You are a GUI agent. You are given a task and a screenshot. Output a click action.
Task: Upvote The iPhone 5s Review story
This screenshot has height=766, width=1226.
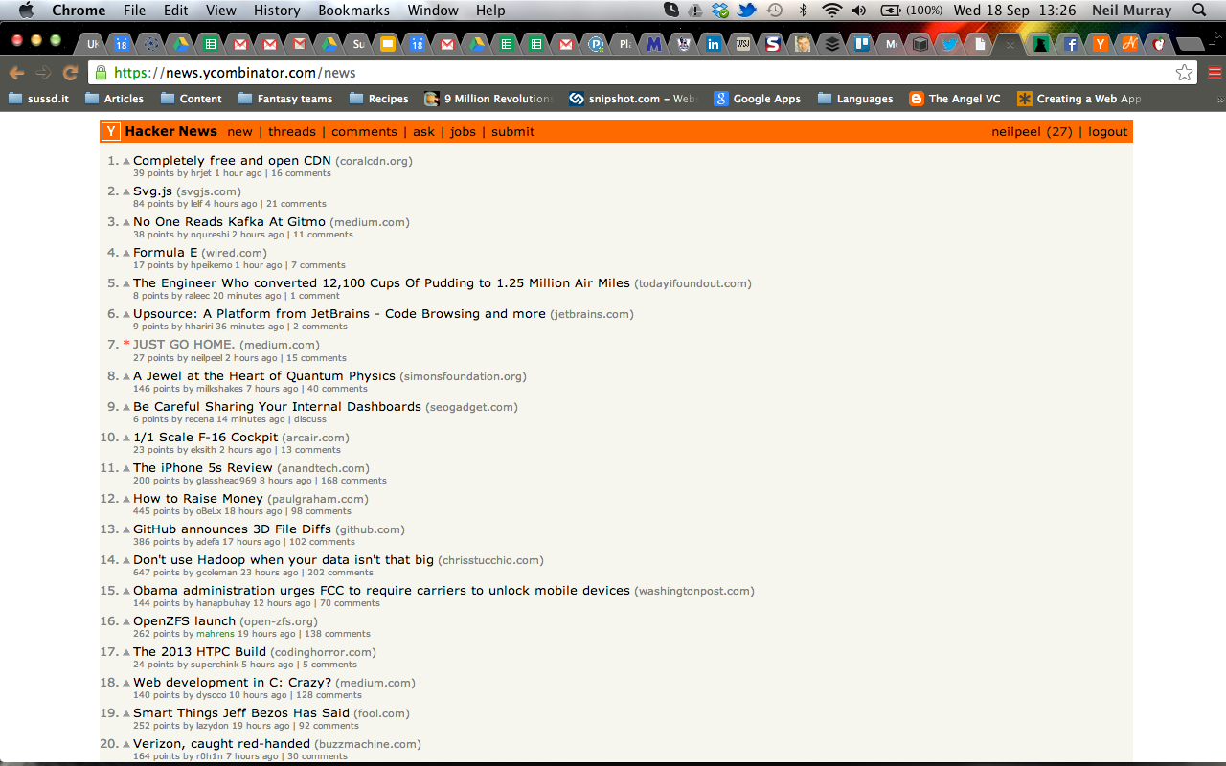point(126,468)
